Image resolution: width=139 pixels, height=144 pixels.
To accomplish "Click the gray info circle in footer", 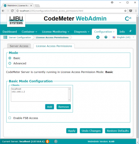I will 56,141.
